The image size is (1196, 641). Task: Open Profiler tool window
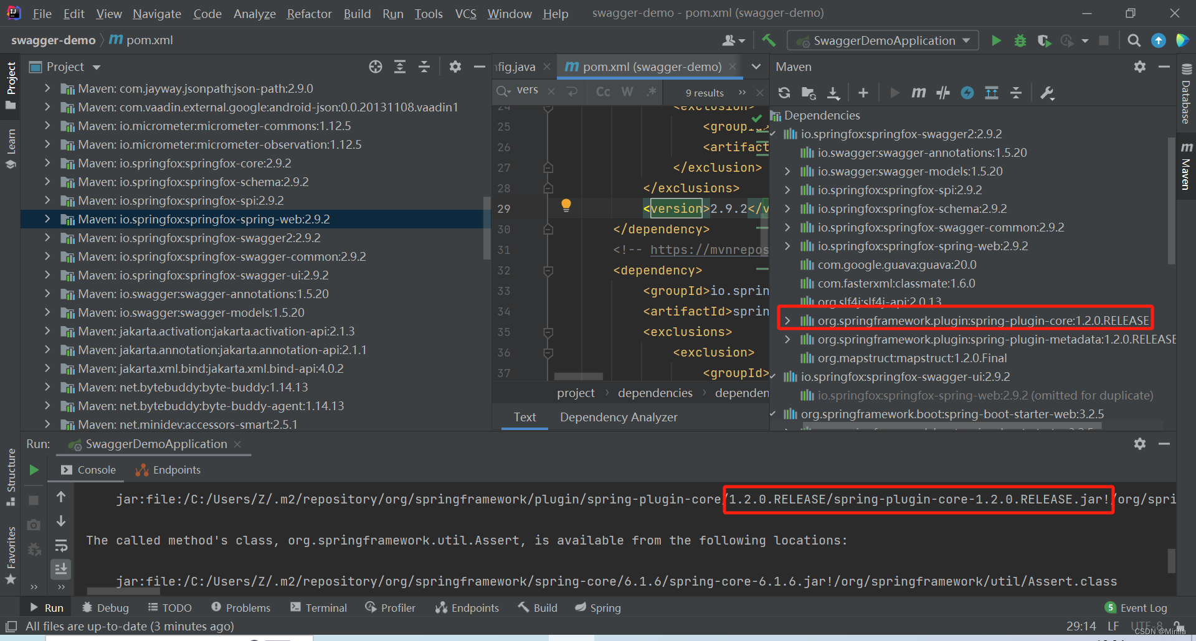pyautogui.click(x=390, y=607)
